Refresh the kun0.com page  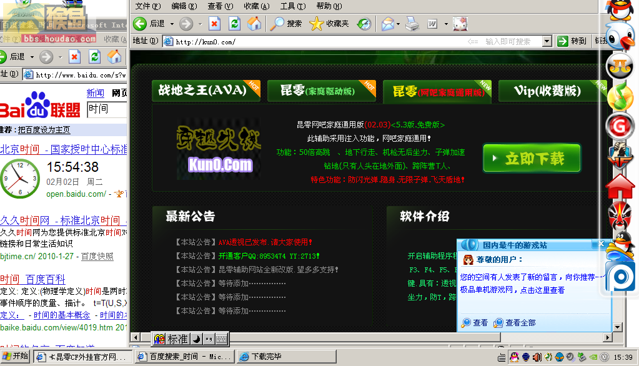pos(234,24)
